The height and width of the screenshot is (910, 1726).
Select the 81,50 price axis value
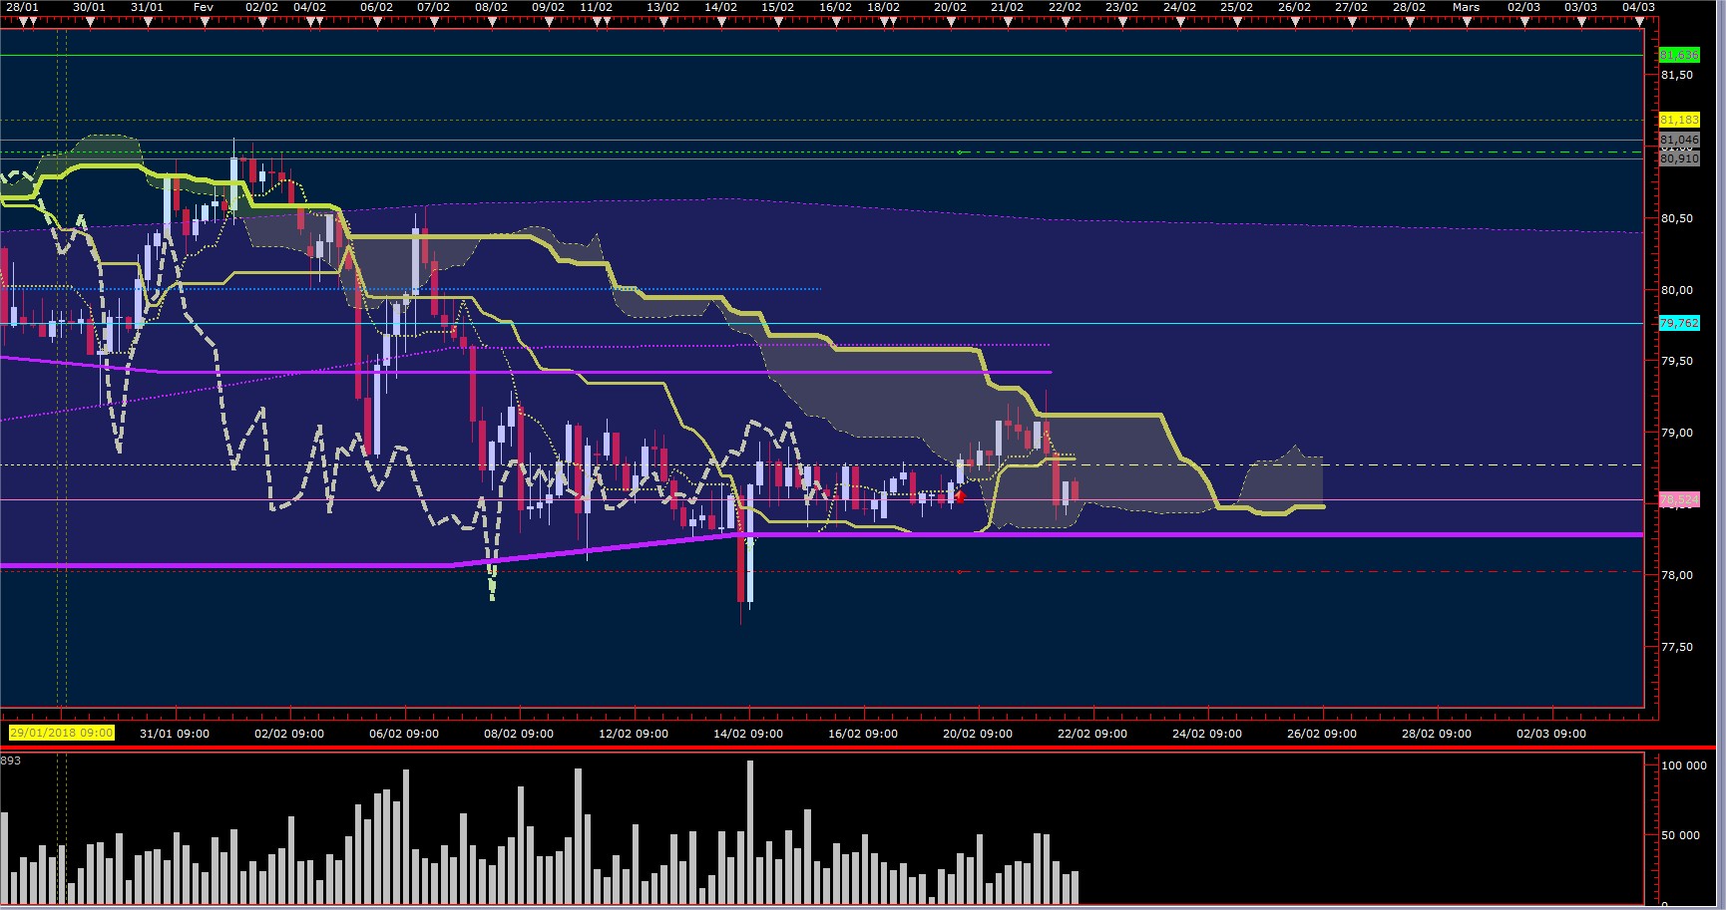[x=1676, y=76]
